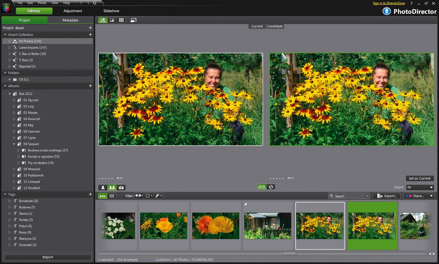
Task: Click the Share button
Action: coord(416,196)
